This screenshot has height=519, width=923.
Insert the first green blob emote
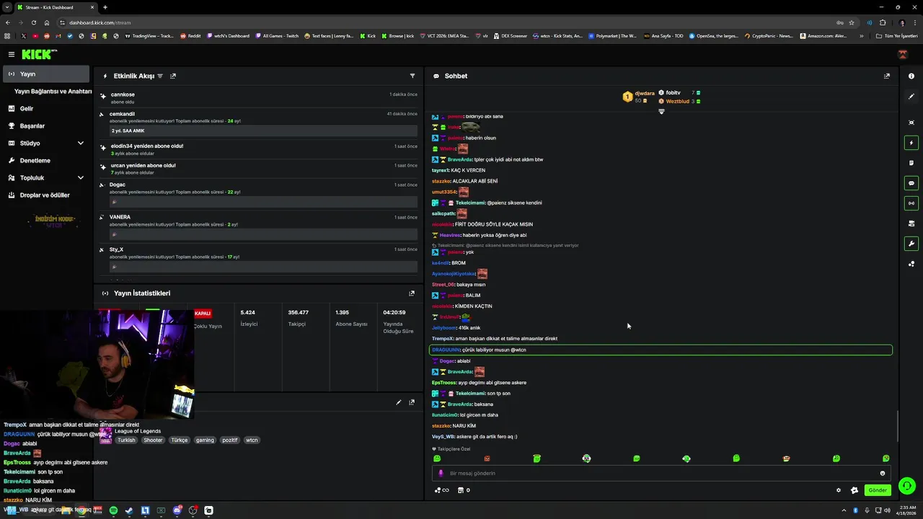pos(437,458)
